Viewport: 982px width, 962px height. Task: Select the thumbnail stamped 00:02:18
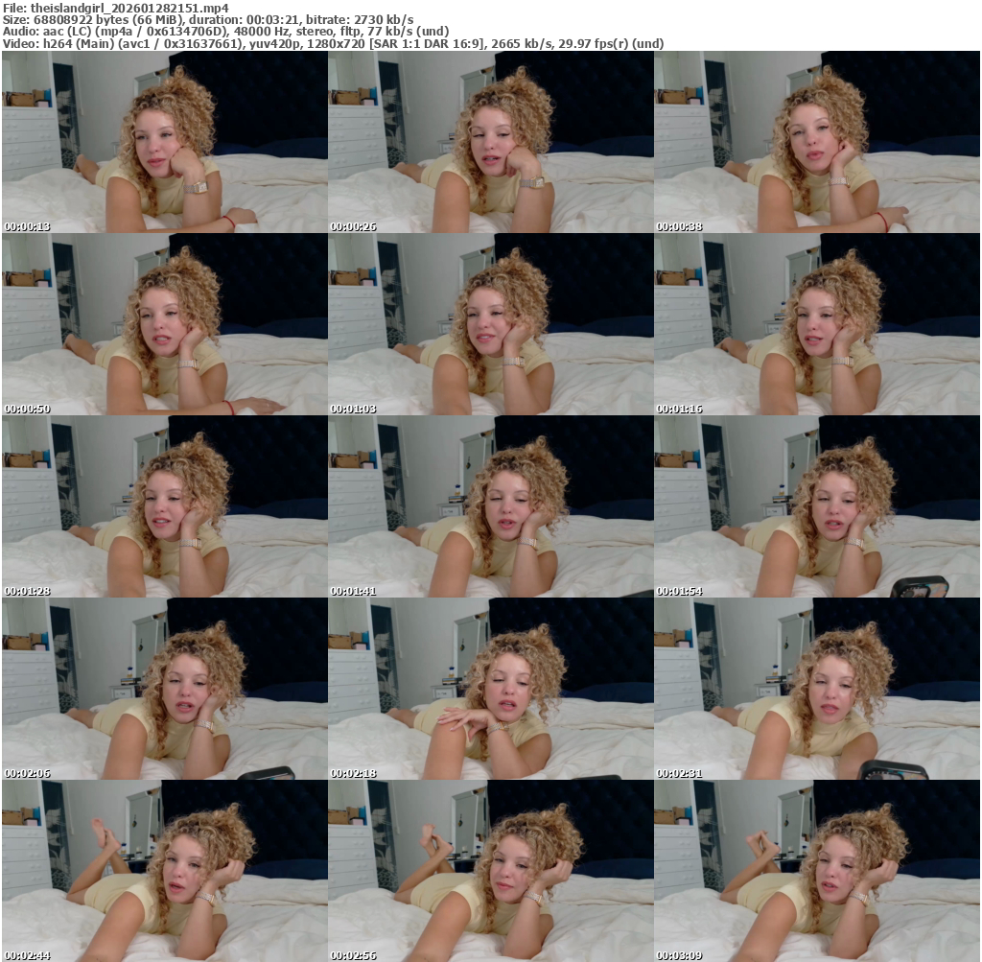[490, 689]
